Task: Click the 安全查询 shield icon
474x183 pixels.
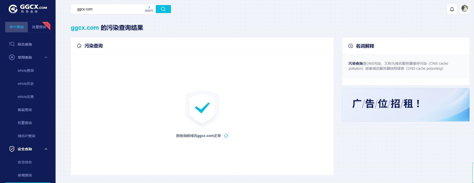Action: pos(12,149)
